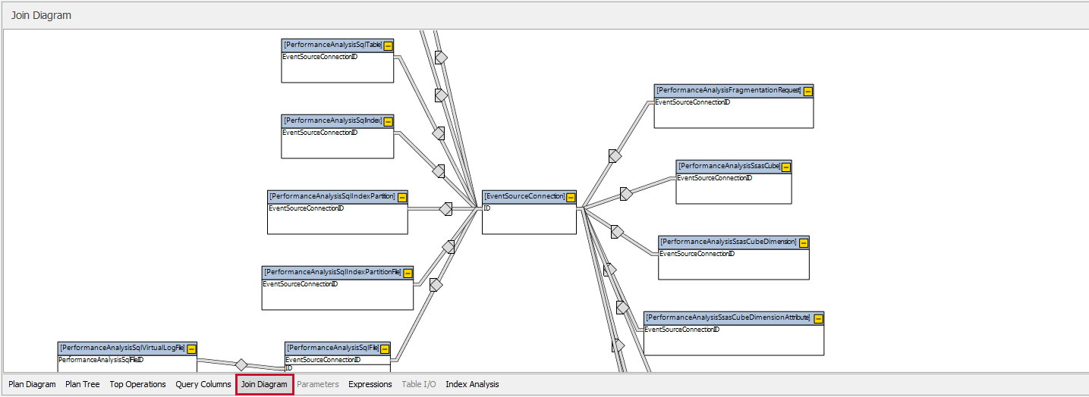Click EventSourceConnectionID in PerformanceAnalysisFragmentationRequest
Screen dimensions: 1089x397
coord(693,102)
